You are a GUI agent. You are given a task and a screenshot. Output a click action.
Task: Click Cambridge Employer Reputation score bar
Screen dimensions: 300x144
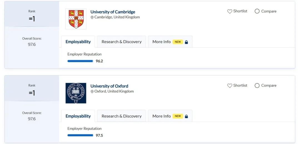point(80,61)
